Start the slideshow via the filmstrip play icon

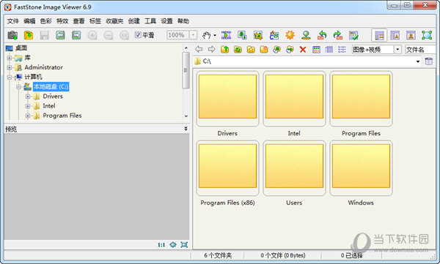[226, 35]
